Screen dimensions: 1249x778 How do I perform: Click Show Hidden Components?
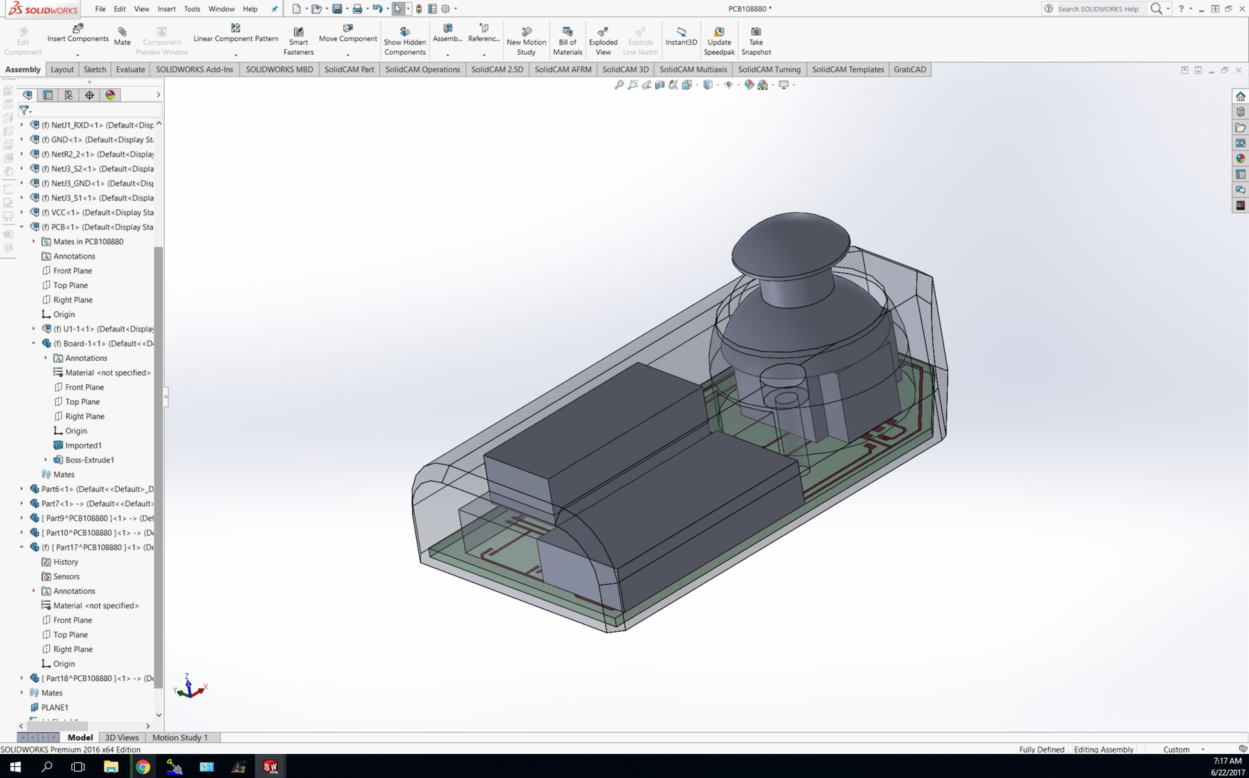pos(404,38)
